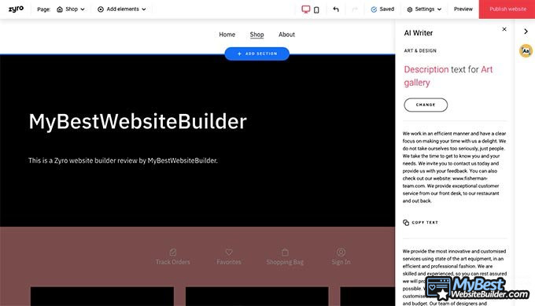Click the ART & DESIGN category label
This screenshot has height=306, width=535.
tap(420, 50)
